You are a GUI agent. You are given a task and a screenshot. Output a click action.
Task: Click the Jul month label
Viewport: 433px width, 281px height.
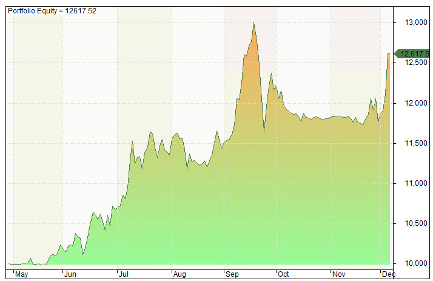pos(124,274)
